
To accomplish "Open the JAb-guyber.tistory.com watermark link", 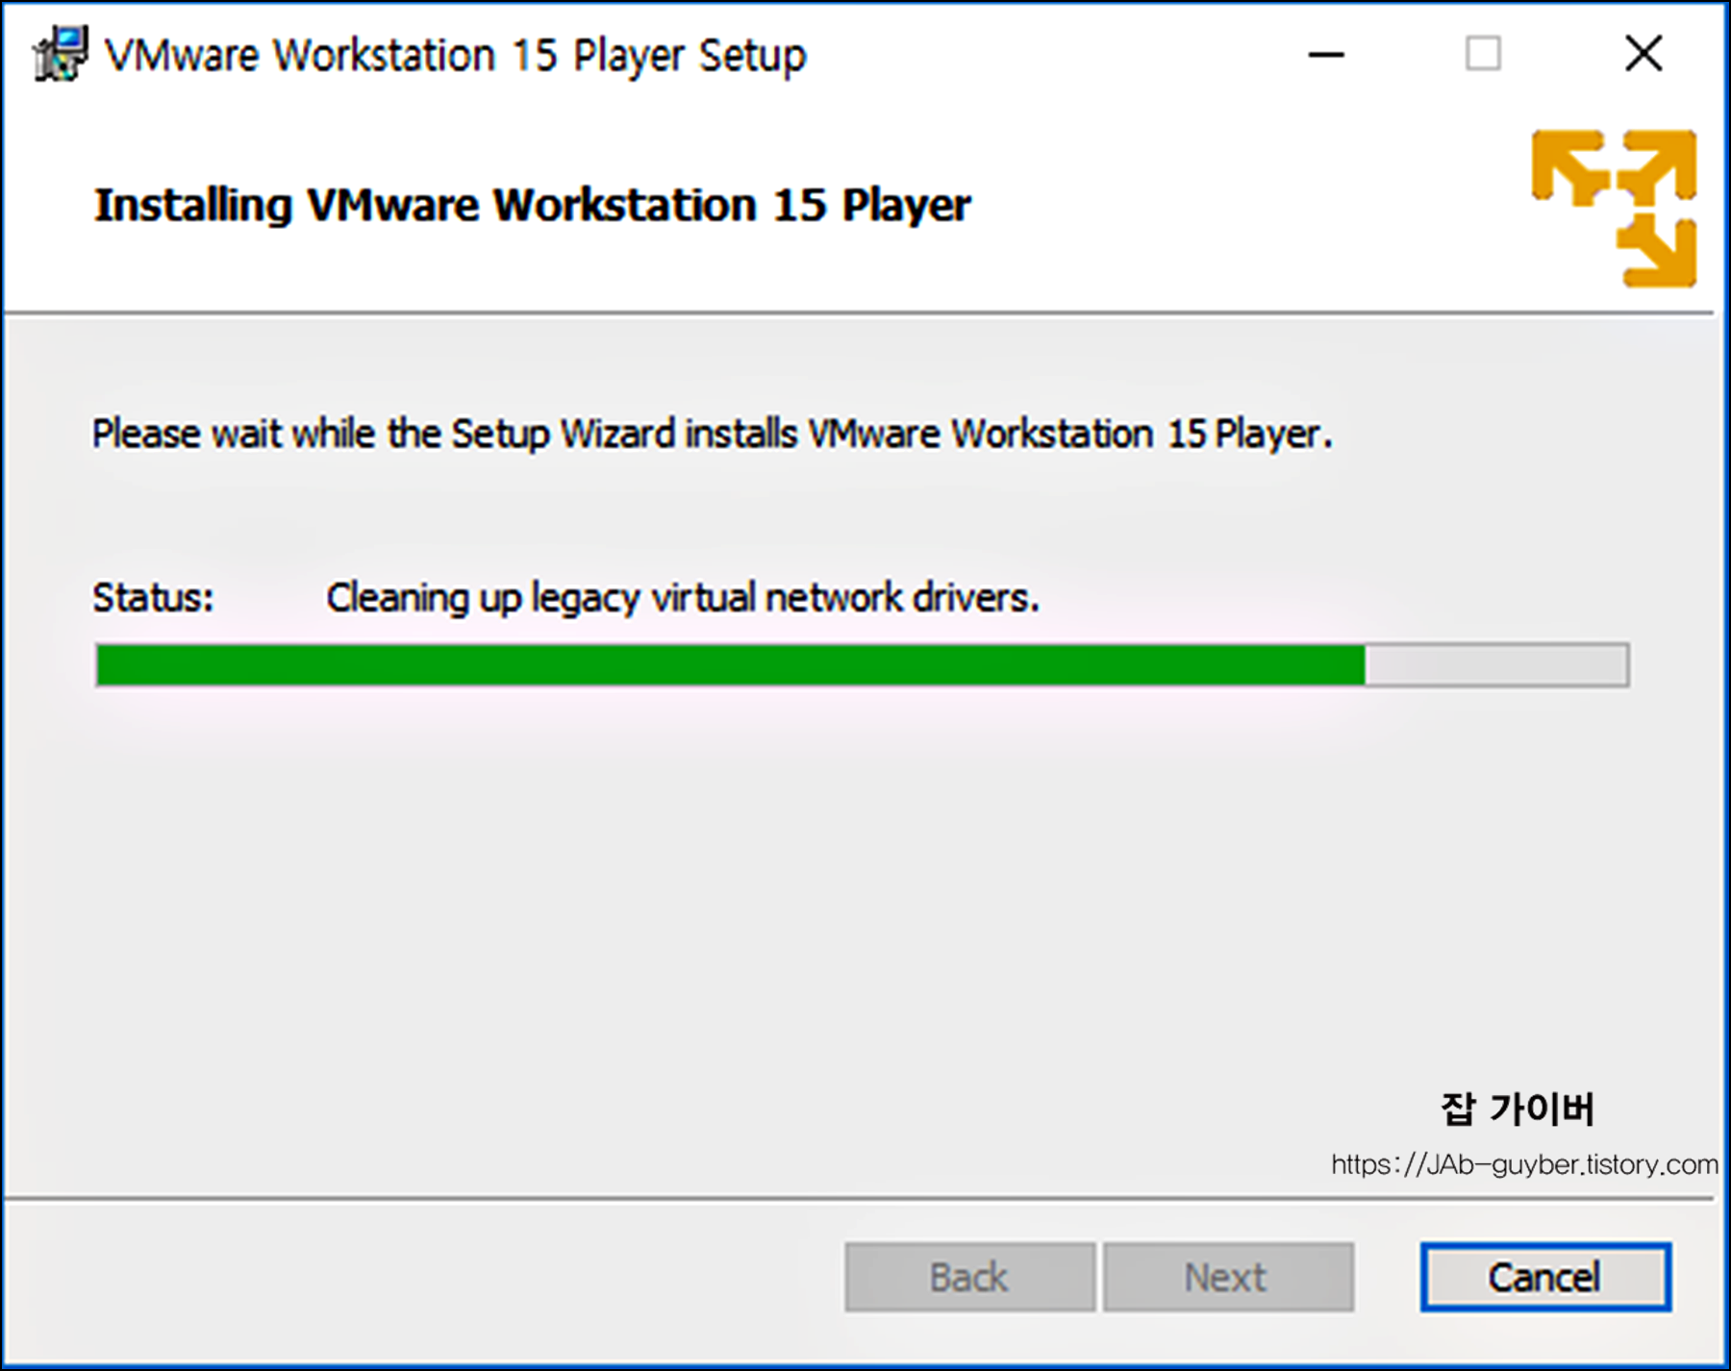I will click(x=1524, y=1164).
